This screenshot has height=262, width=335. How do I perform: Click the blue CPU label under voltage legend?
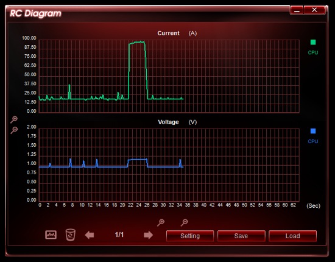point(313,141)
